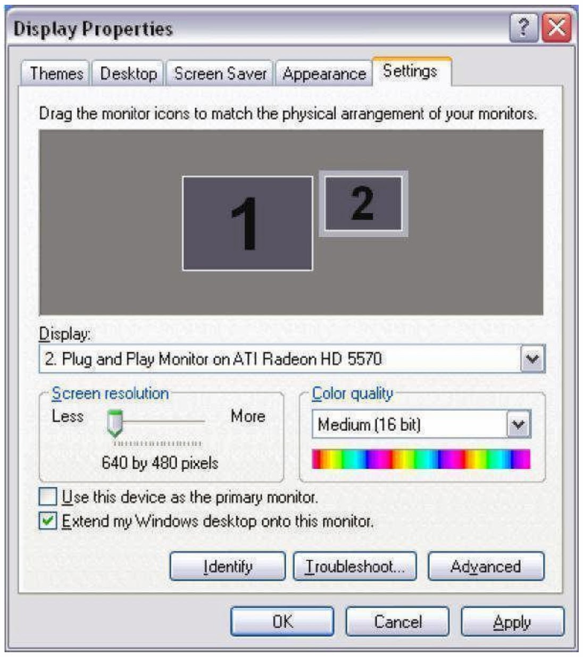Expand the Color quality dropdown arrow
The height and width of the screenshot is (657, 583).
(x=518, y=425)
